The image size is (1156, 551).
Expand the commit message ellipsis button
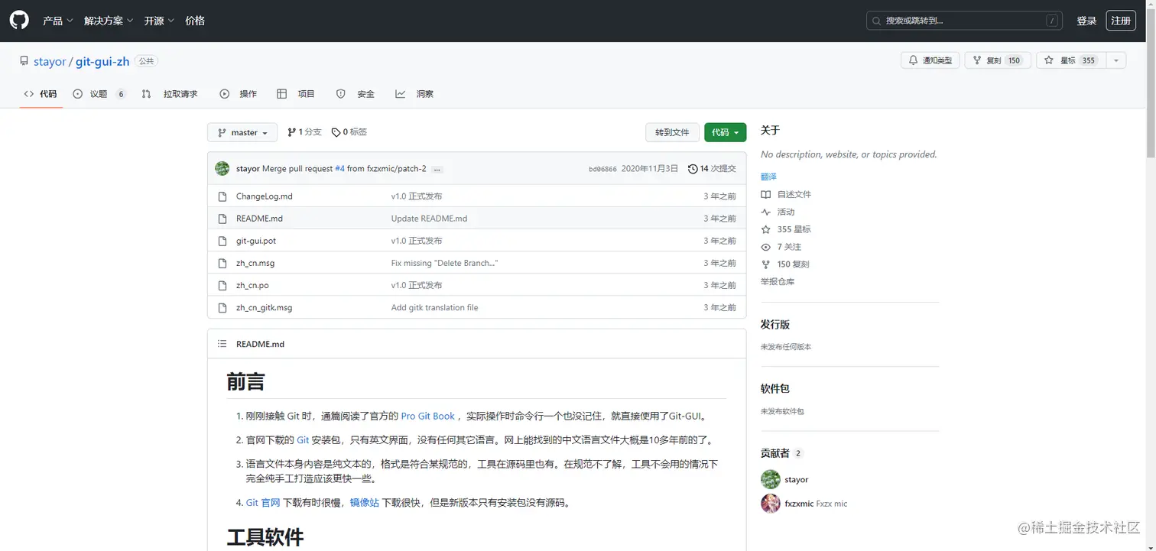pyautogui.click(x=437, y=169)
